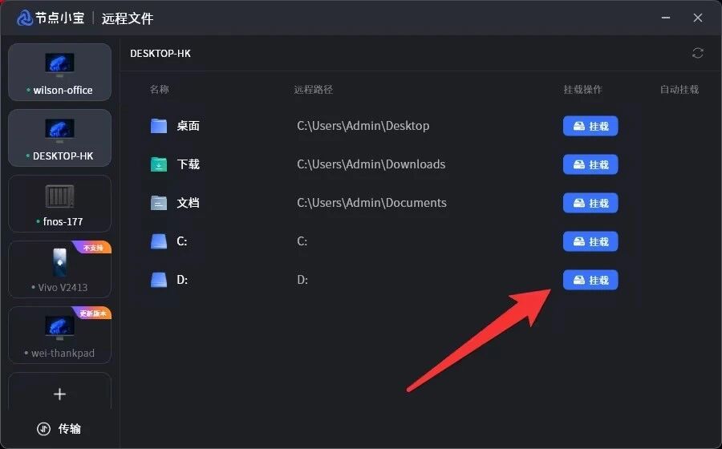722x449 pixels.
Task: Mount the 桌面 Desktop folder
Action: [x=590, y=126]
